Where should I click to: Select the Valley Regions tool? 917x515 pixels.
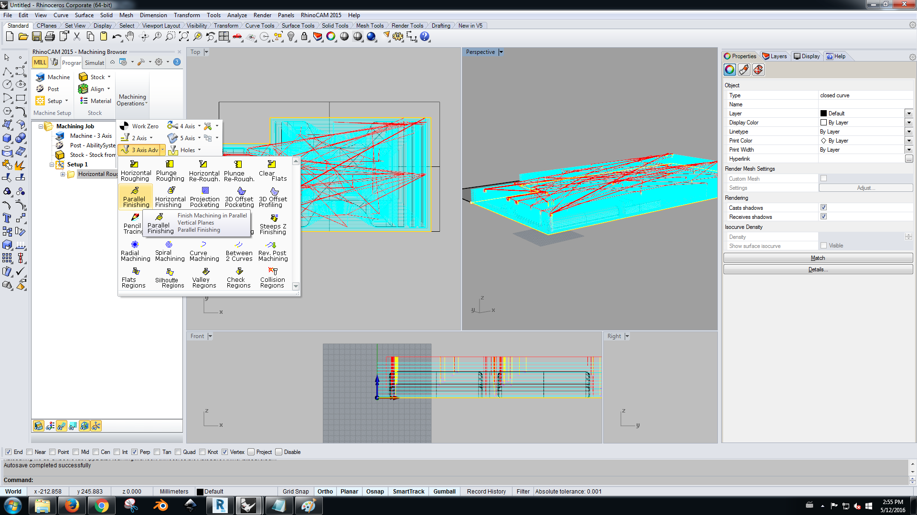pyautogui.click(x=204, y=277)
